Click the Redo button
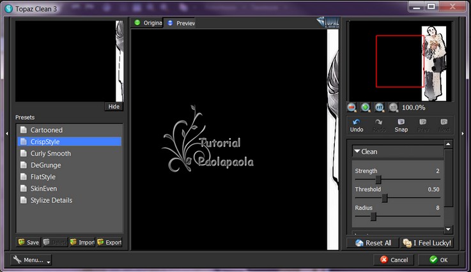Viewport: 471px width, 272px height. point(379,126)
